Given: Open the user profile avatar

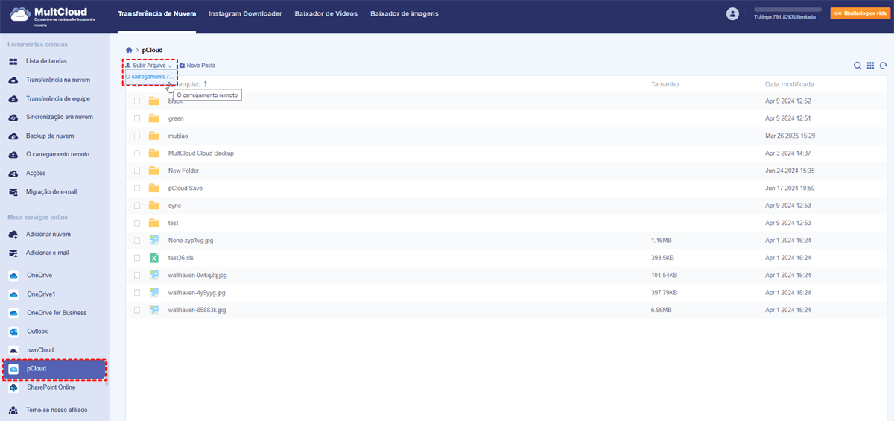Looking at the screenshot, I should (x=733, y=13).
